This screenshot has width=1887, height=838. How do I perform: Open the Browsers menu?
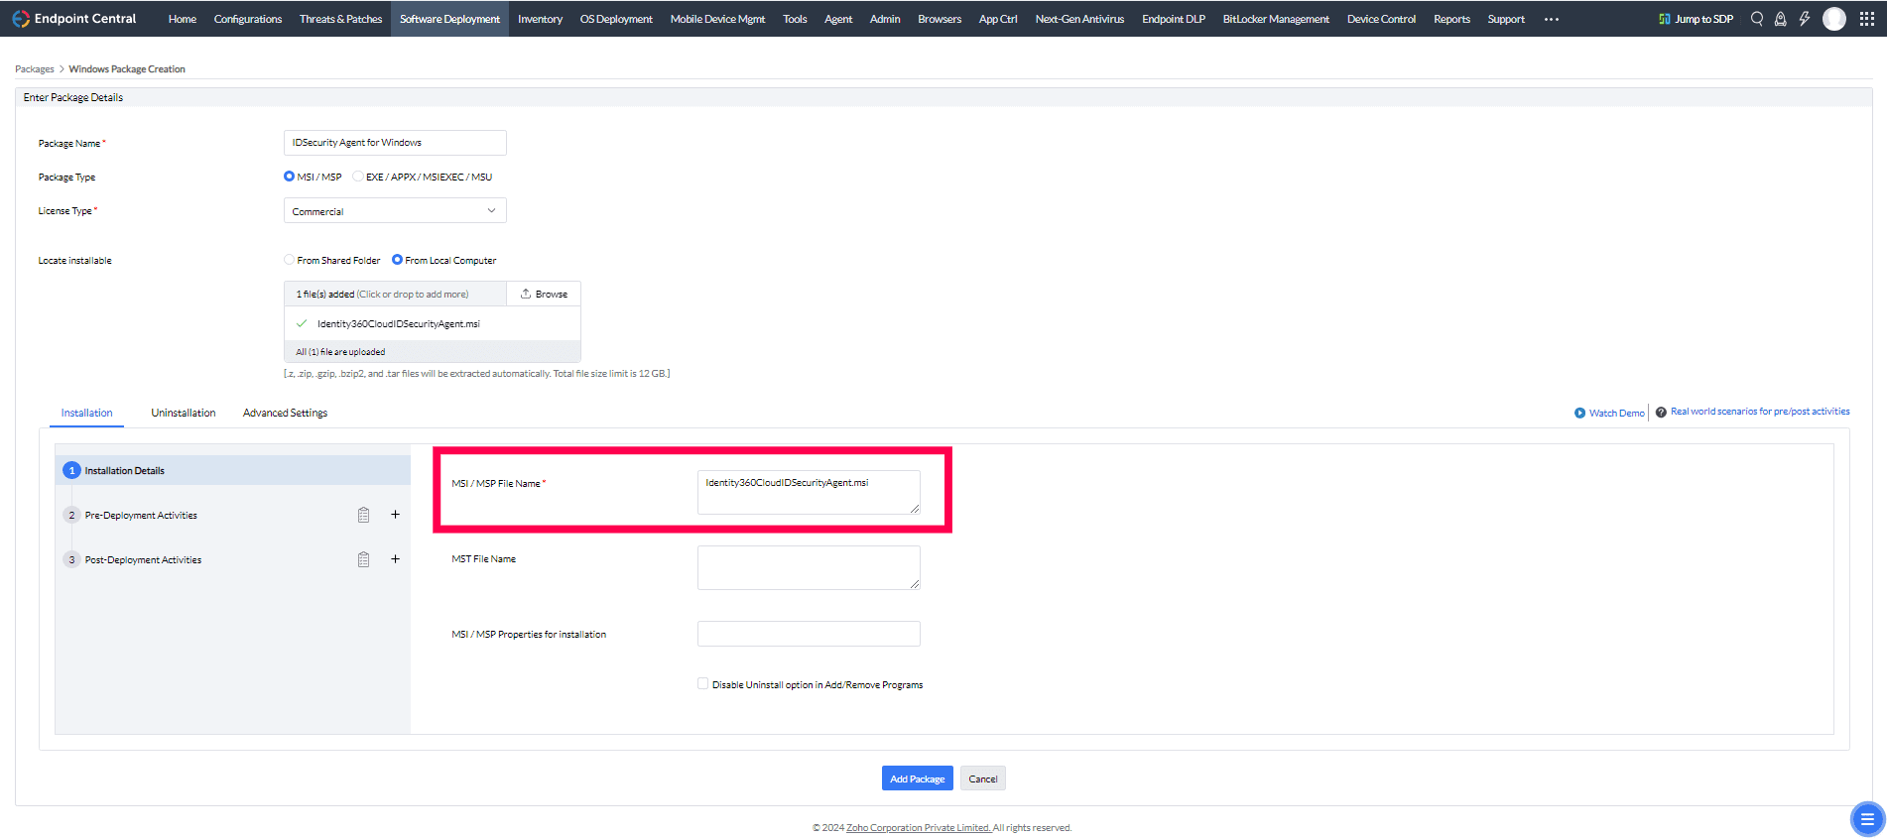click(940, 19)
